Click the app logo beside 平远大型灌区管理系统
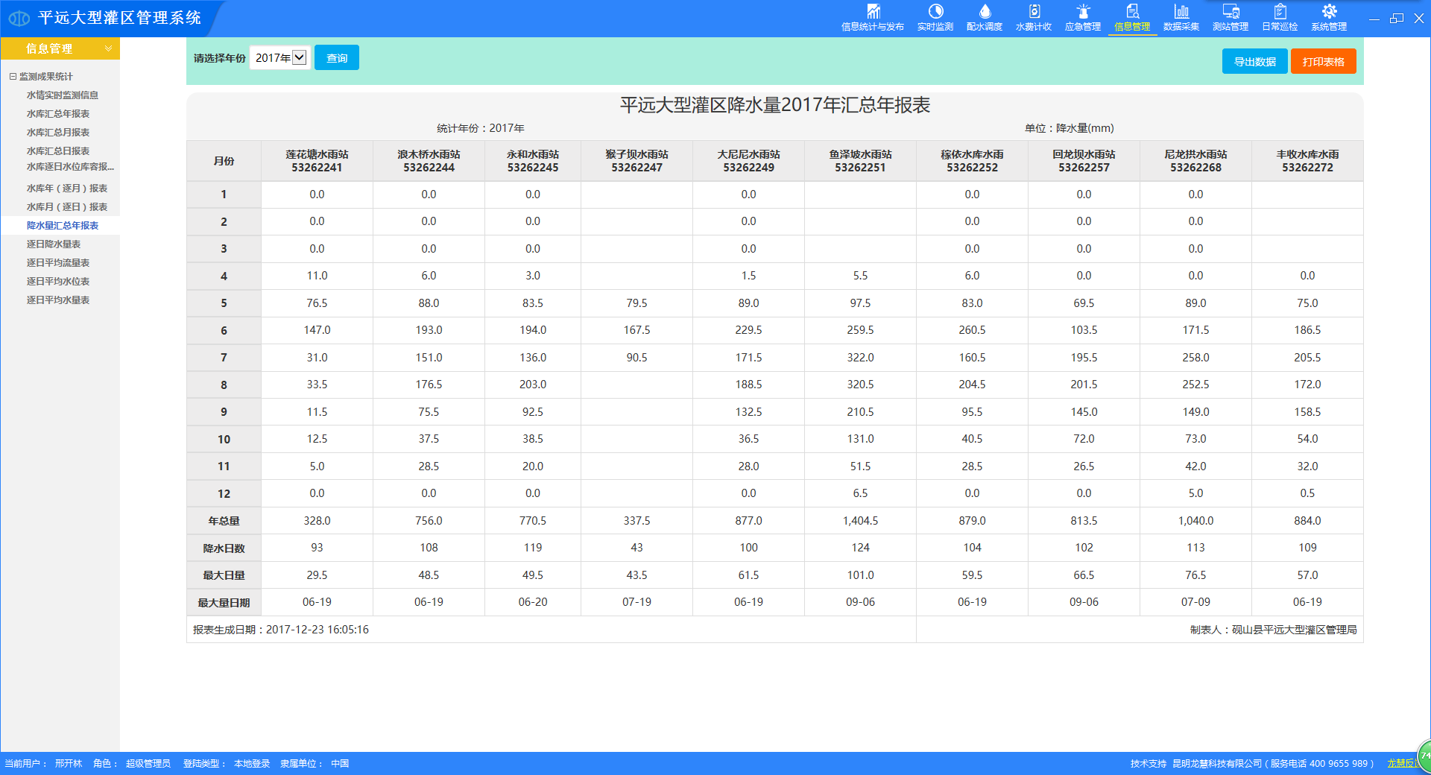 coord(19,18)
